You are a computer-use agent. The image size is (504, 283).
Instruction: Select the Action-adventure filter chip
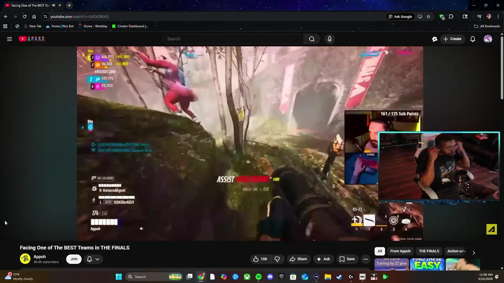coord(456,251)
